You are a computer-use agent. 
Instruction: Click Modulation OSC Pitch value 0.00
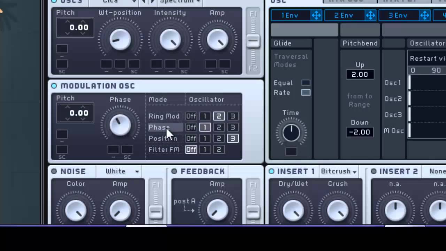point(75,113)
